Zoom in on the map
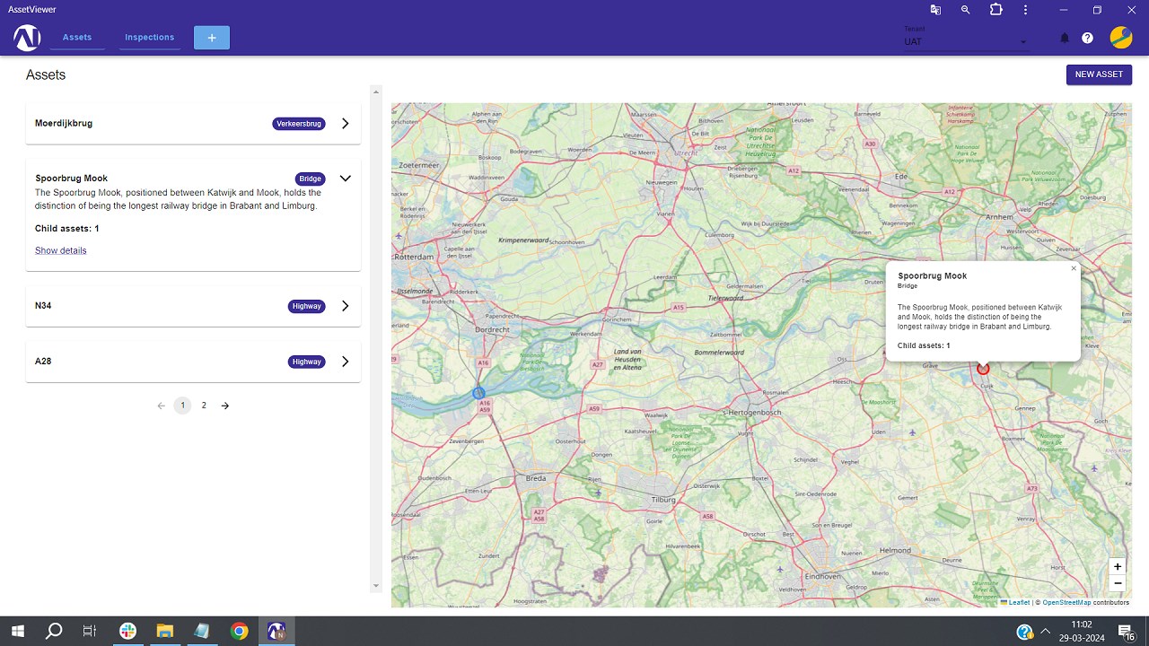The width and height of the screenshot is (1149, 646). (1118, 566)
